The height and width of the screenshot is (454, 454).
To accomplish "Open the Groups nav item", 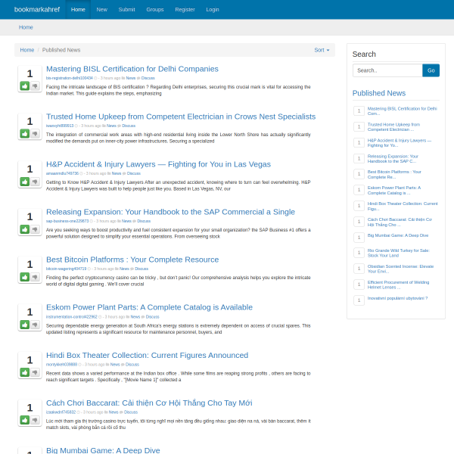I will click(155, 10).
